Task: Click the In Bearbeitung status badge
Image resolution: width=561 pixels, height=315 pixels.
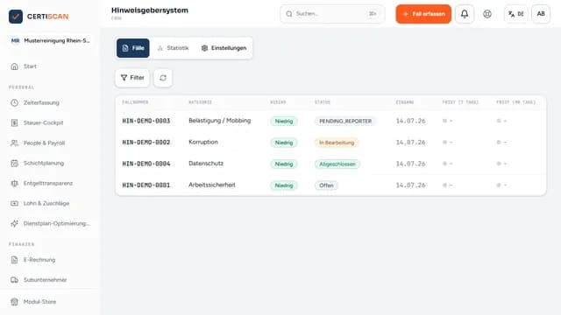Action: point(337,143)
